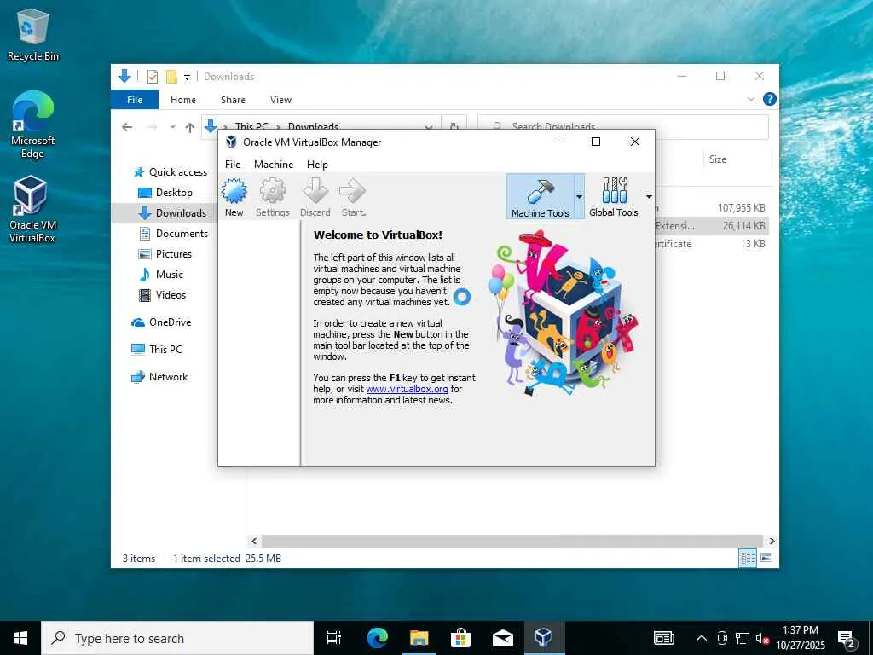
Task: Click the network tray icon
Action: [743, 638]
